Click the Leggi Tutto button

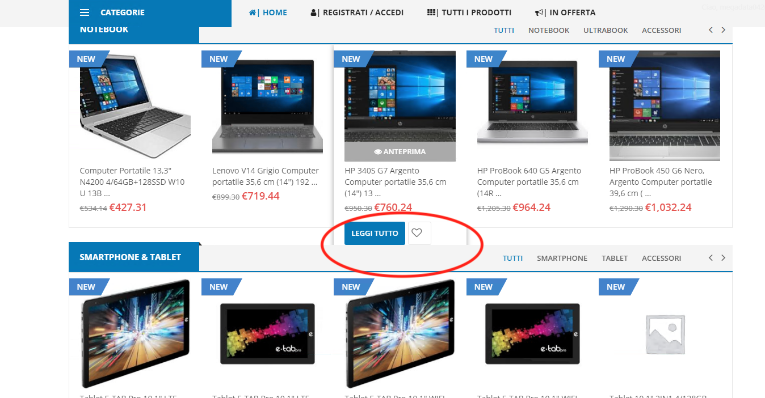[x=375, y=233]
